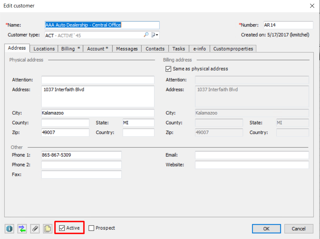Click the Billing address section heading
This screenshot has height=239, width=320.
(177, 60)
